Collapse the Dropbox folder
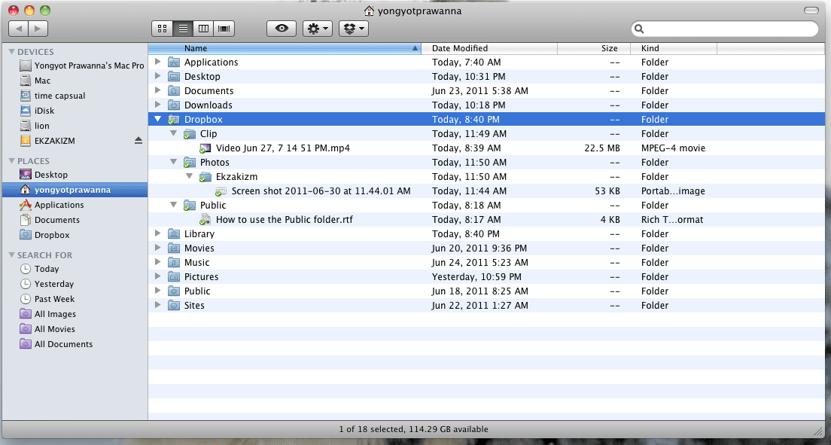Viewport: 831px width, 445px height. click(157, 119)
